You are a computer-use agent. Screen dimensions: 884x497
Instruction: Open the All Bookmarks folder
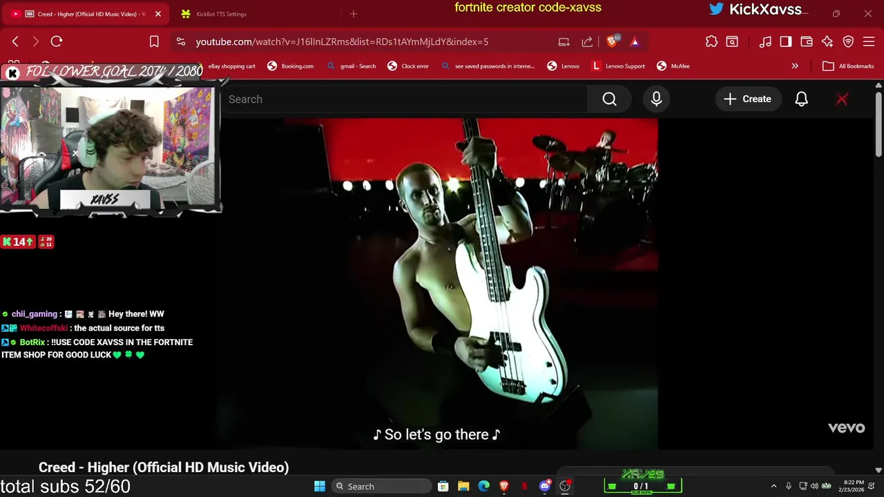(849, 66)
